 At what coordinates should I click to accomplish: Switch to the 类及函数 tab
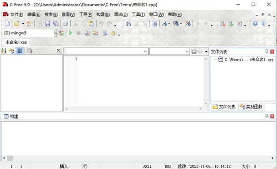tap(251, 107)
